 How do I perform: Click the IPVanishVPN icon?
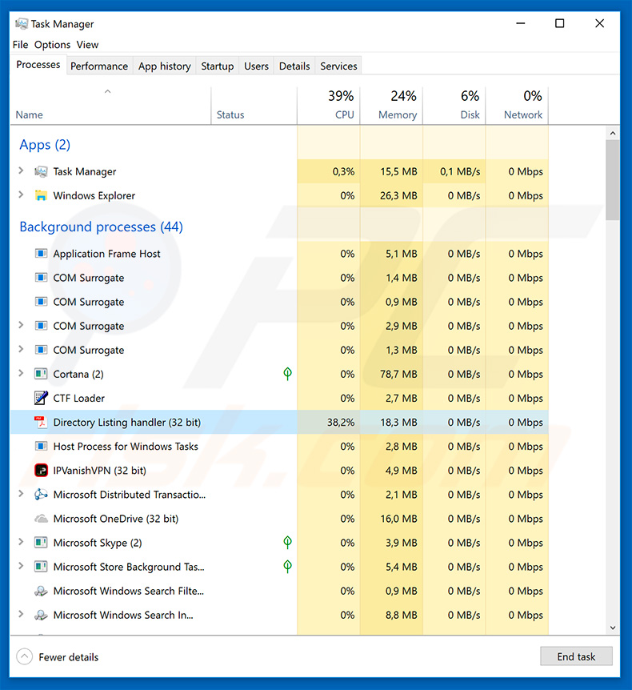point(41,471)
